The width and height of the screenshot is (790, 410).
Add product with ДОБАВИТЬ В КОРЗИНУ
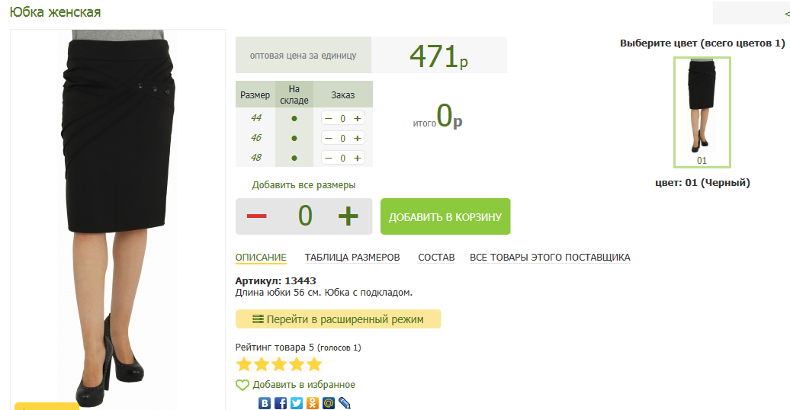[445, 216]
